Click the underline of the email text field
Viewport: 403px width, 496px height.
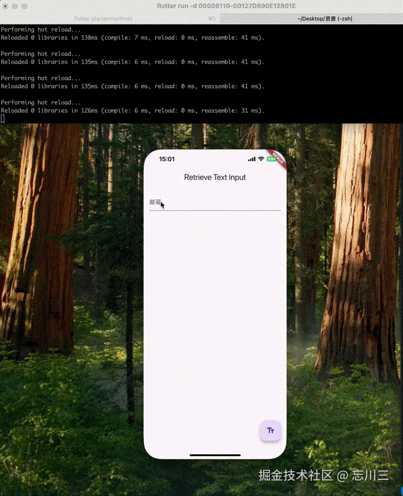[x=215, y=210]
